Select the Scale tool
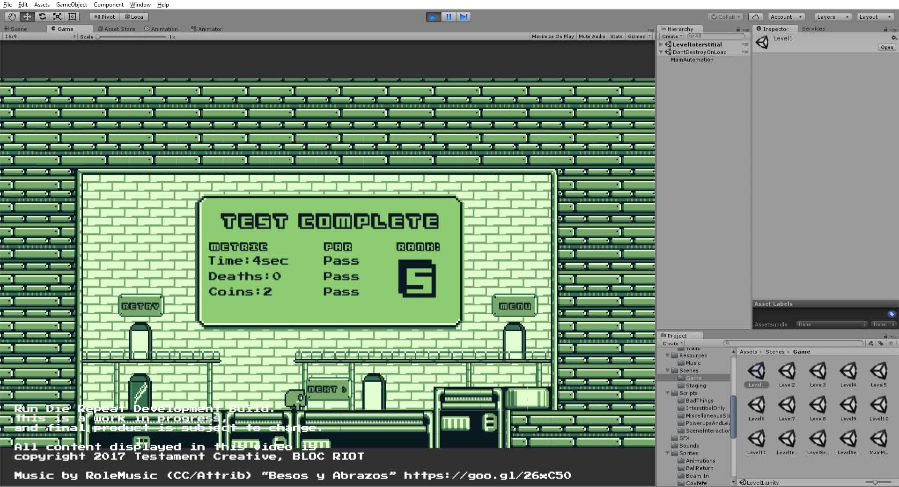 [x=57, y=17]
